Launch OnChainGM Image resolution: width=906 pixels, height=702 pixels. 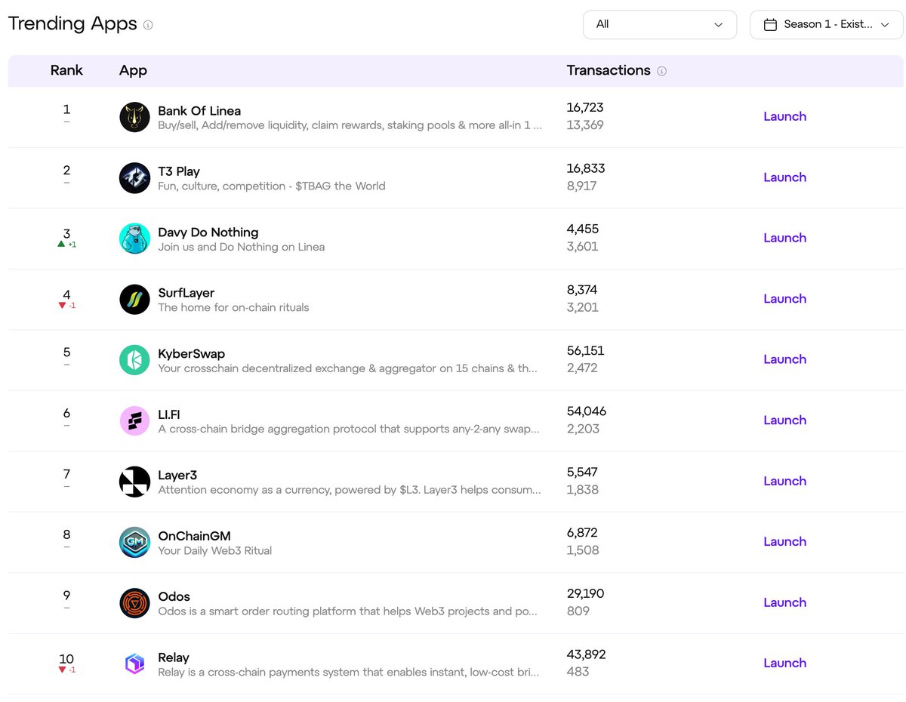coord(784,541)
